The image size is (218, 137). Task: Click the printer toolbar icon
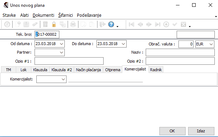[73, 24]
